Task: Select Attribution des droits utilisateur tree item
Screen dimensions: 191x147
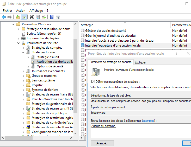Action: [52, 62]
